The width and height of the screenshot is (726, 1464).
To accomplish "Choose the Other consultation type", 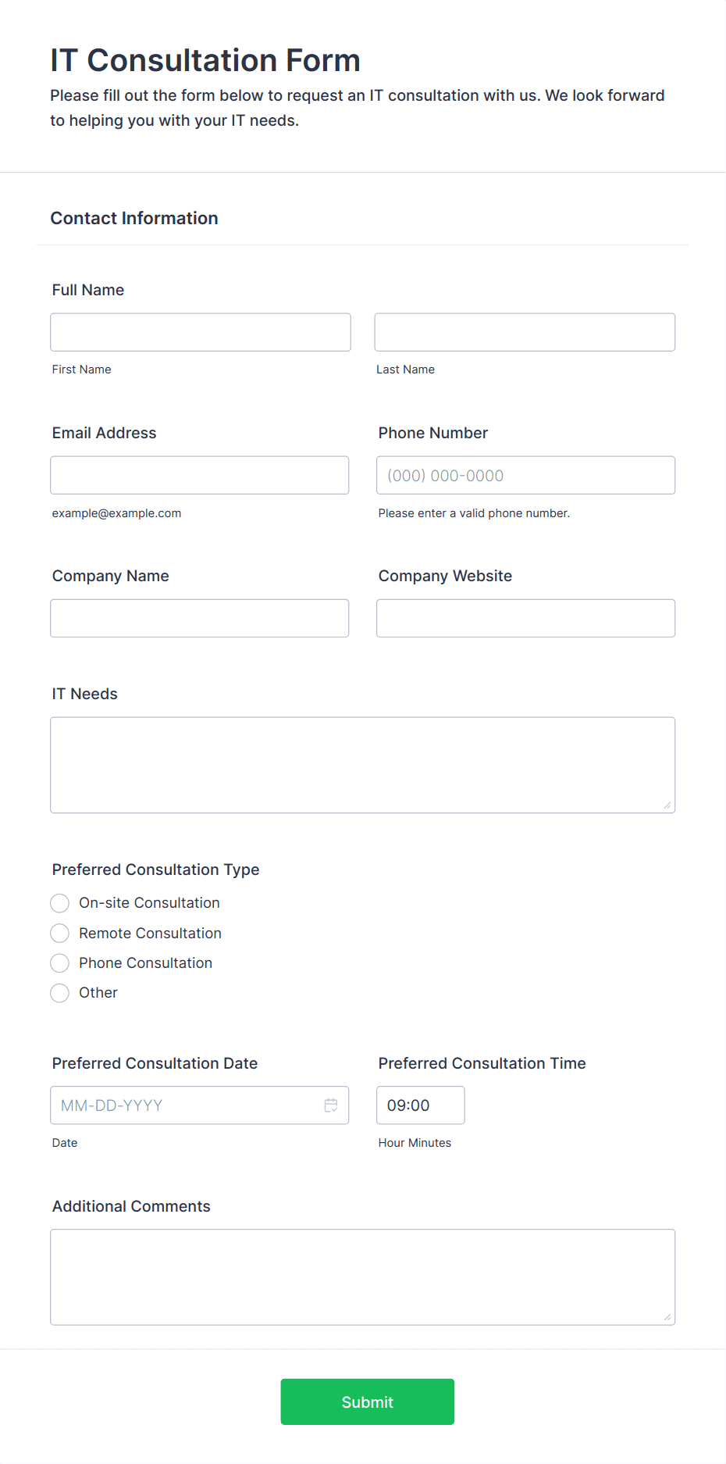I will pos(59,993).
